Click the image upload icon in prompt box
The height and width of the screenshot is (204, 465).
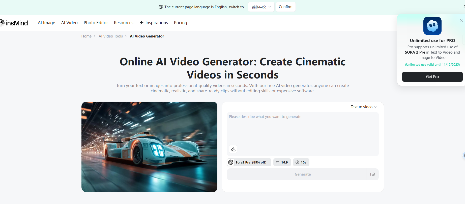click(233, 149)
